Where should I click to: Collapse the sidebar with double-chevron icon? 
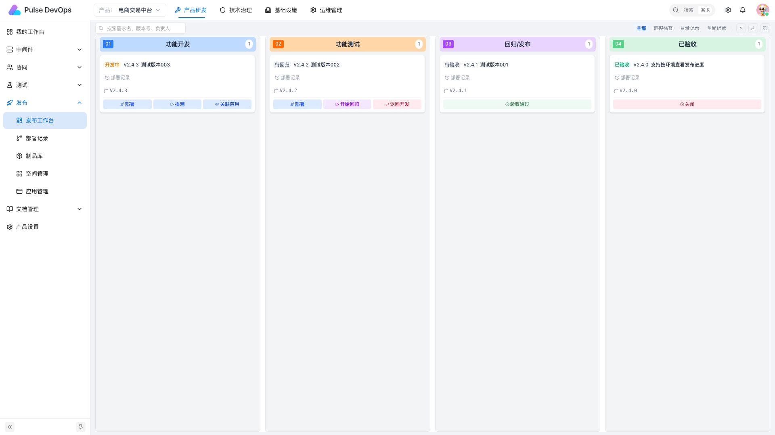pos(10,427)
